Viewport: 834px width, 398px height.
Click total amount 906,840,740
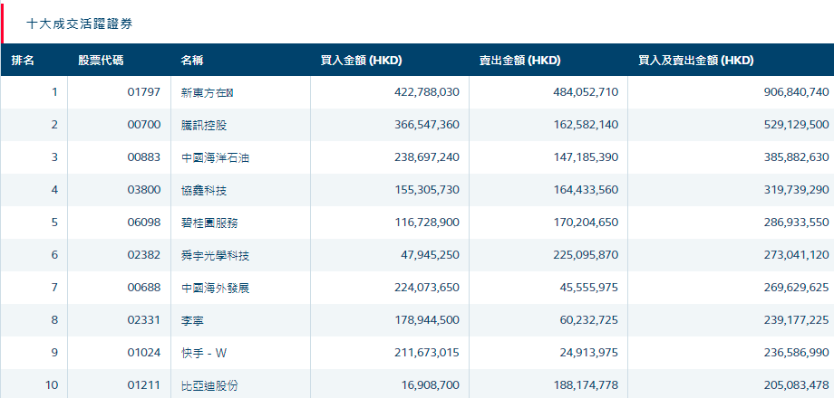coord(796,92)
